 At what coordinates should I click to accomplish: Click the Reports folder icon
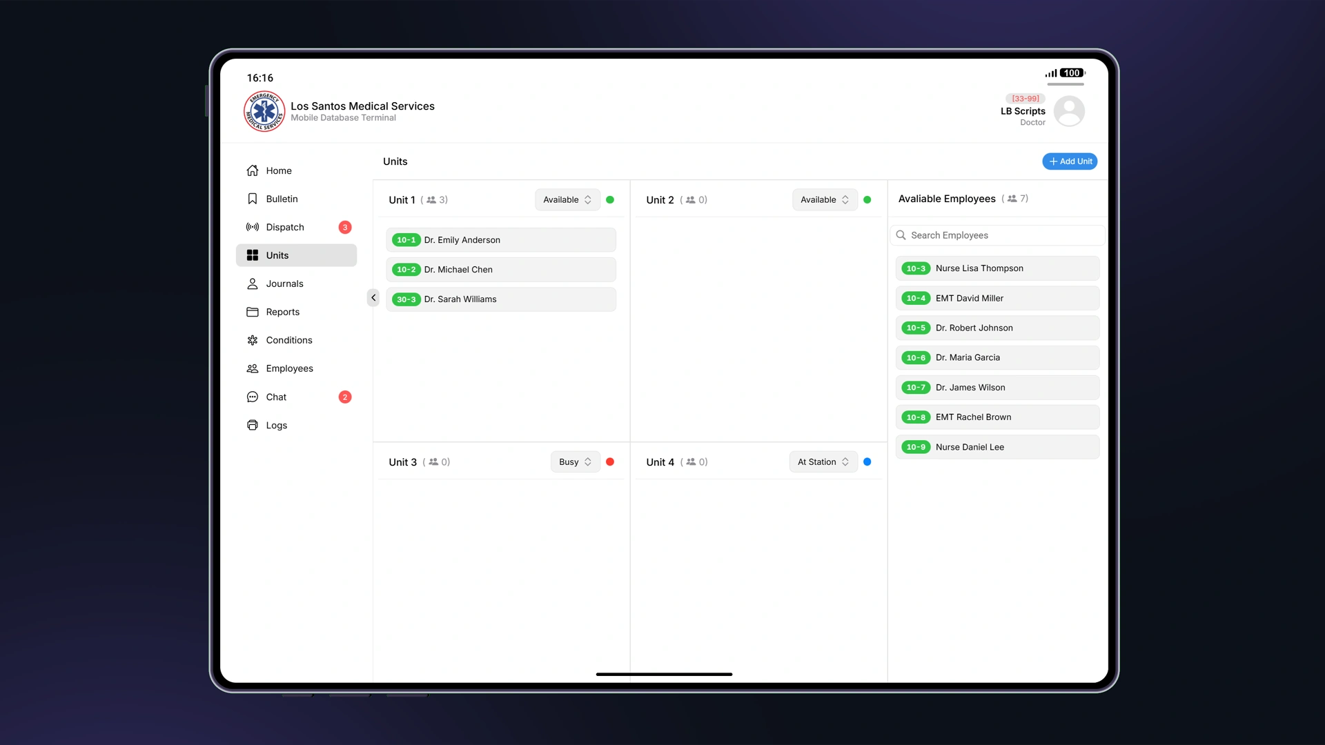click(253, 312)
